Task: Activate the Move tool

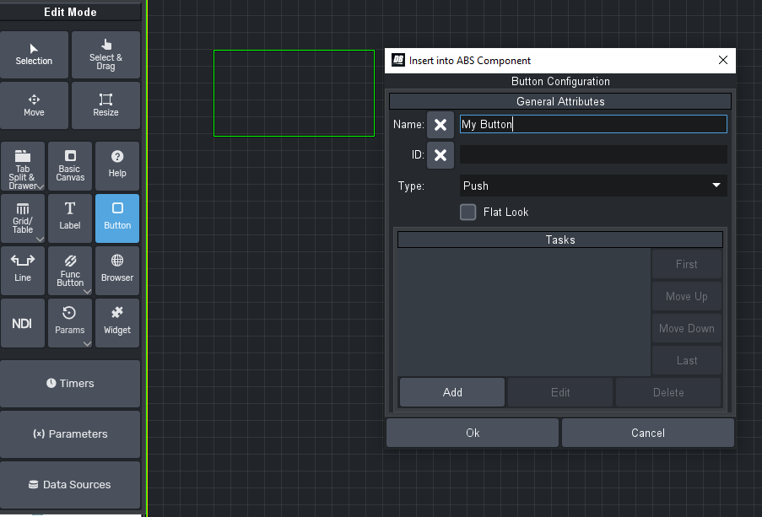Action: [34, 105]
